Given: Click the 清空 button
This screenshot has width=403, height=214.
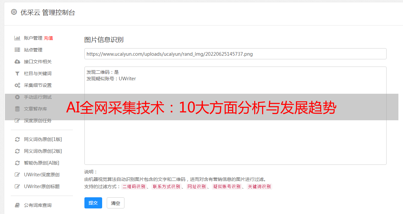Looking at the screenshot, I should 116,203.
